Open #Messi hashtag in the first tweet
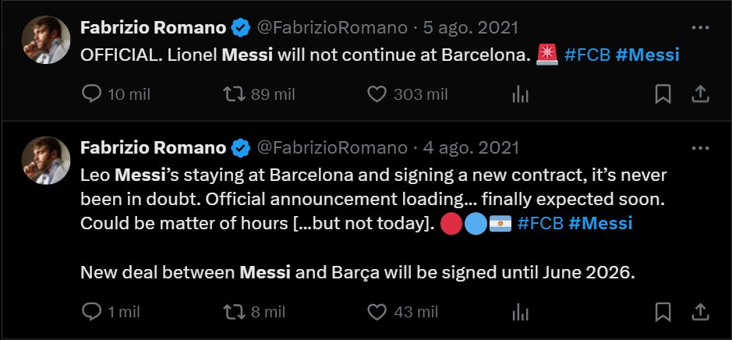Image resolution: width=732 pixels, height=340 pixels. pyautogui.click(x=647, y=55)
